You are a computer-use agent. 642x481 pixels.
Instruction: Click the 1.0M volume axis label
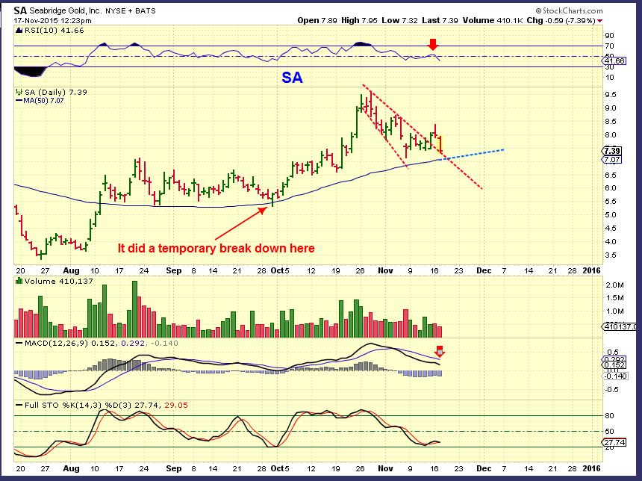coord(614,311)
